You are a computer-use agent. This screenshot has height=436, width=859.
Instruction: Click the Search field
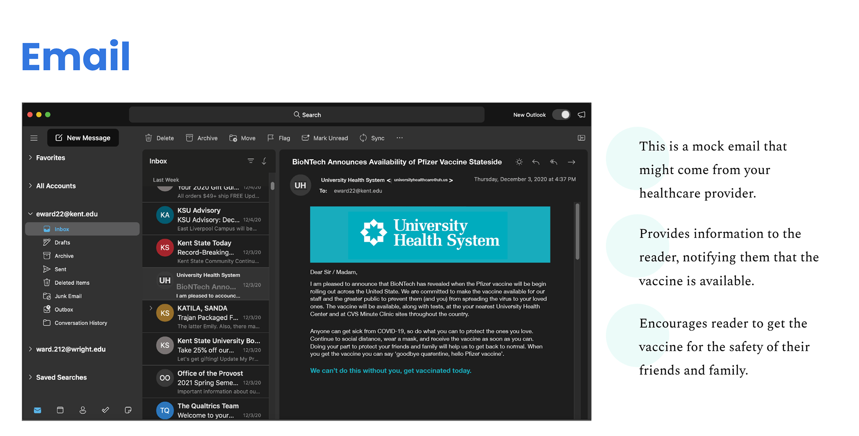click(x=307, y=115)
